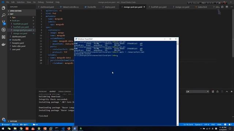Screen dimensions: 234x131
Task: Open the C# output channel dropdown
Action: point(197,92)
